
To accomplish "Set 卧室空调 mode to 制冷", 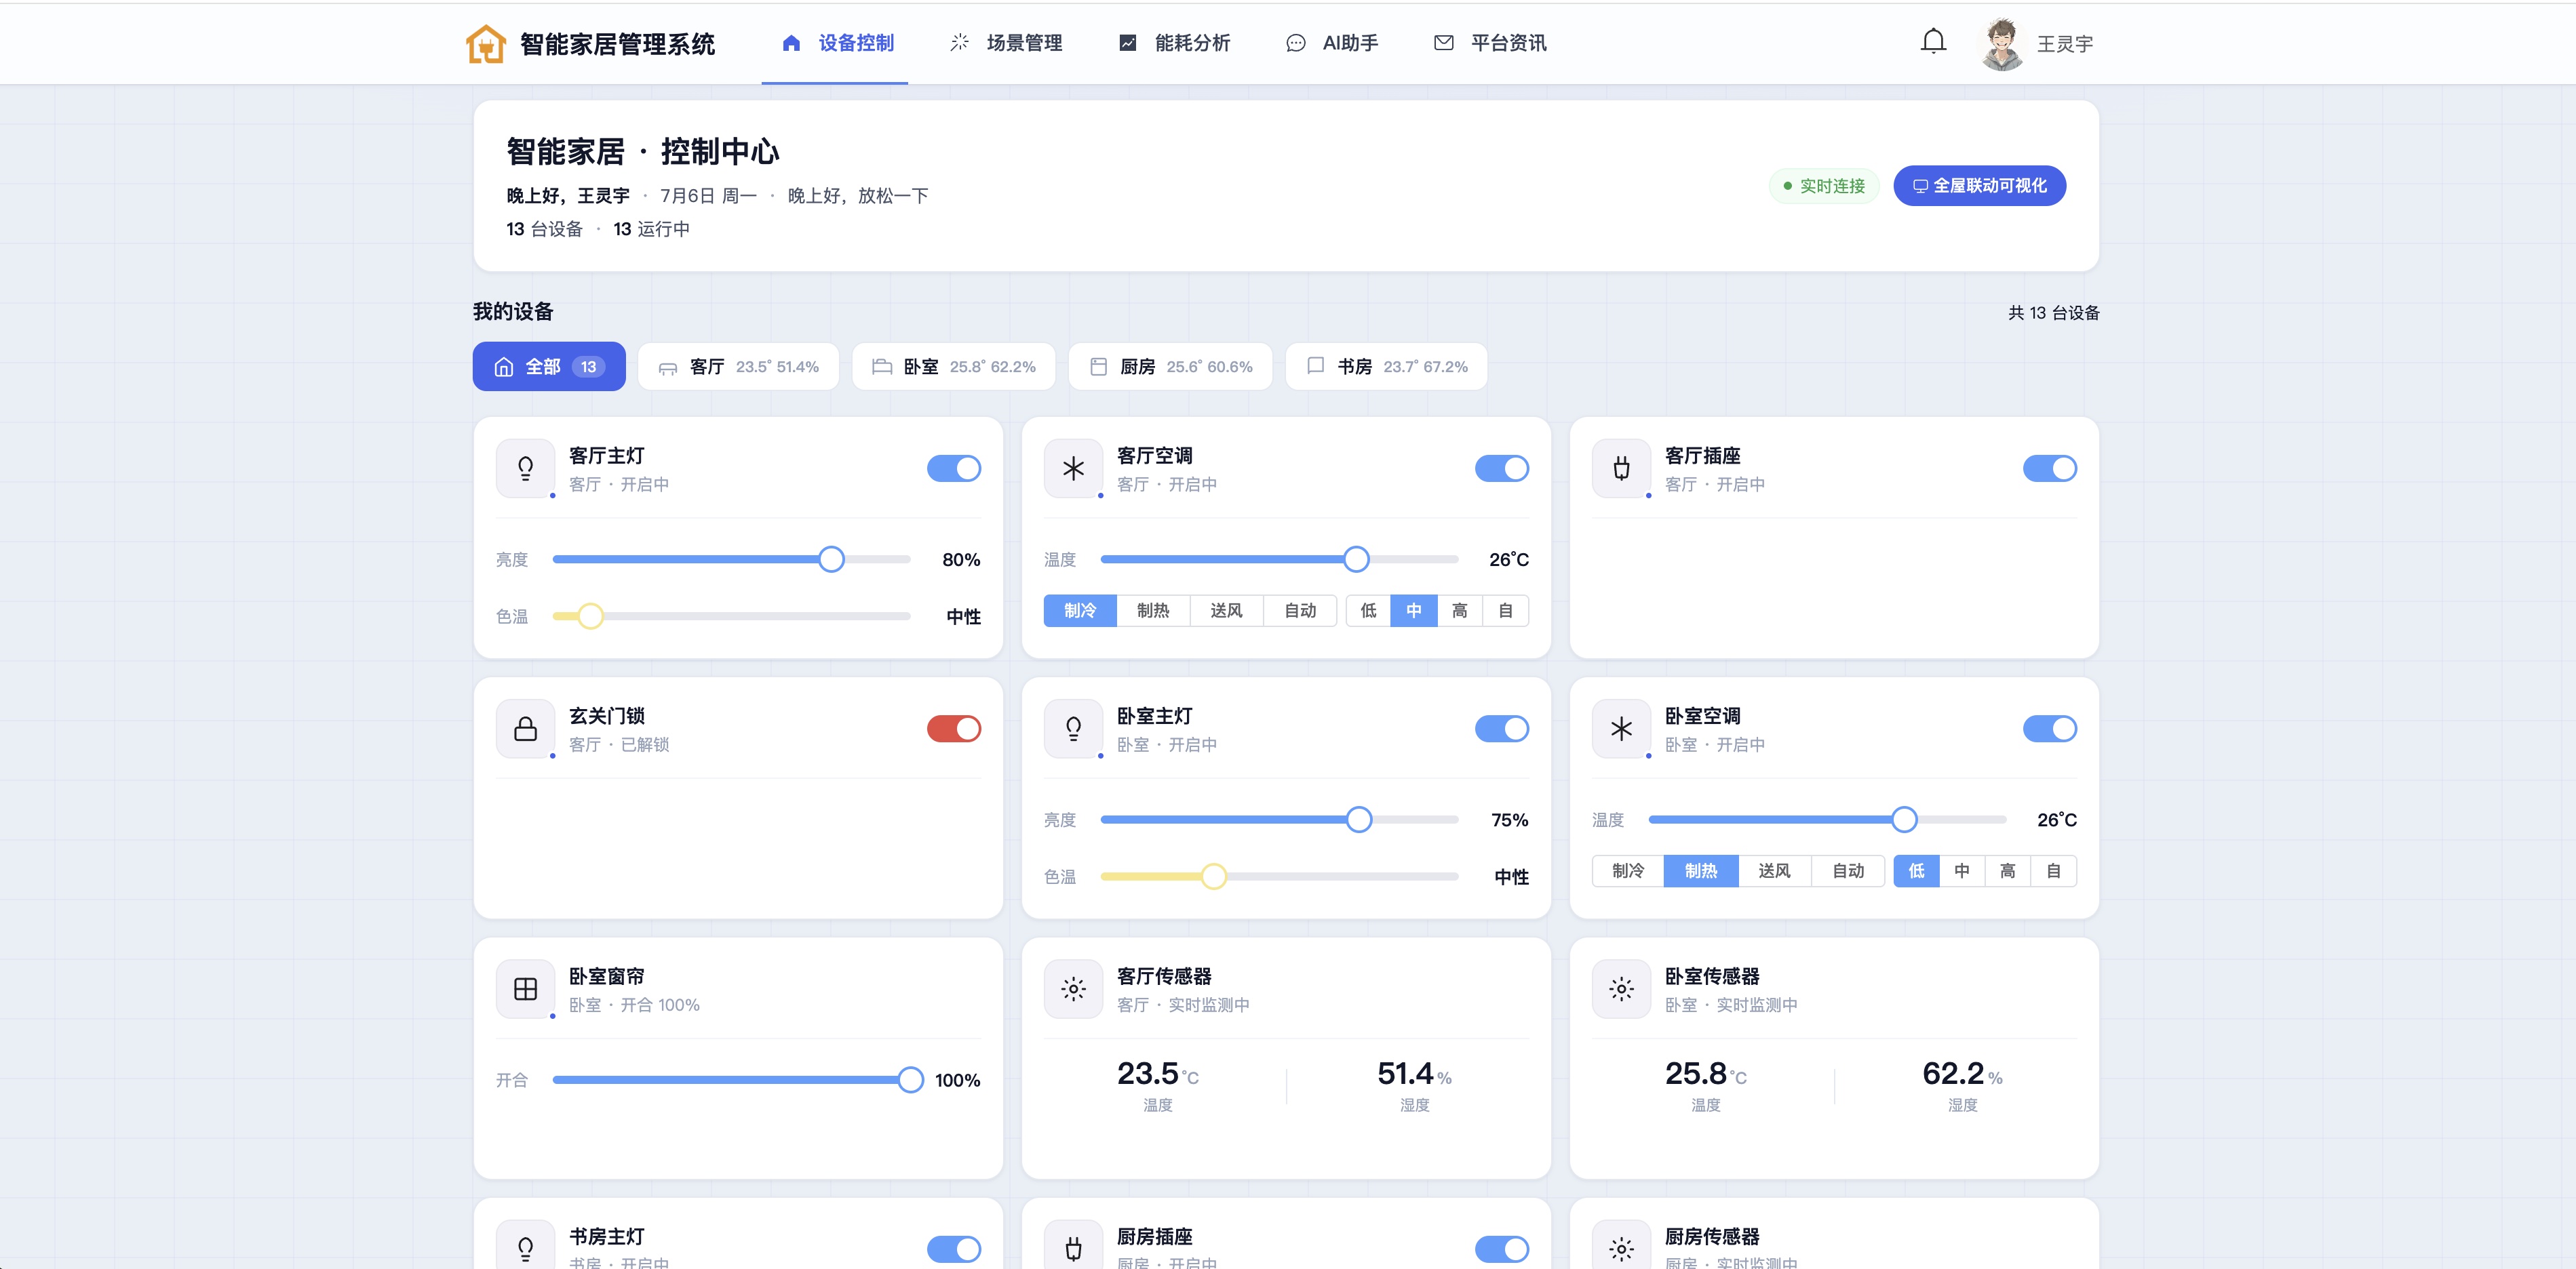I will click(1628, 871).
